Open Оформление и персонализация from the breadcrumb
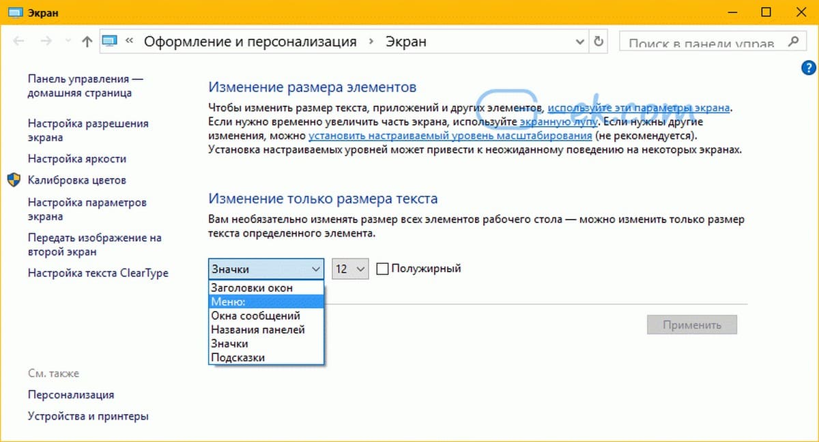 click(250, 41)
